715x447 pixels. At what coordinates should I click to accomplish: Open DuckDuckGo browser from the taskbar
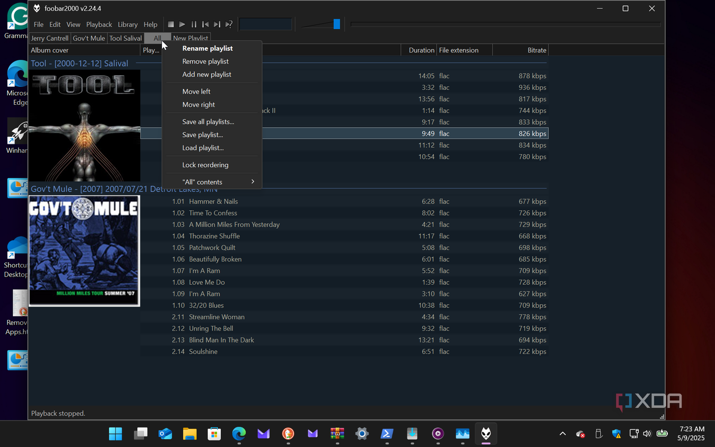(x=288, y=434)
